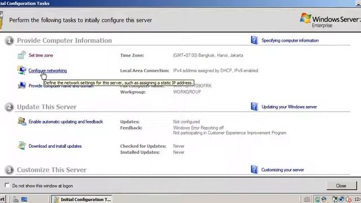The width and height of the screenshot is (361, 203).
Task: Click the Windows Server logo flag
Action: point(306,18)
